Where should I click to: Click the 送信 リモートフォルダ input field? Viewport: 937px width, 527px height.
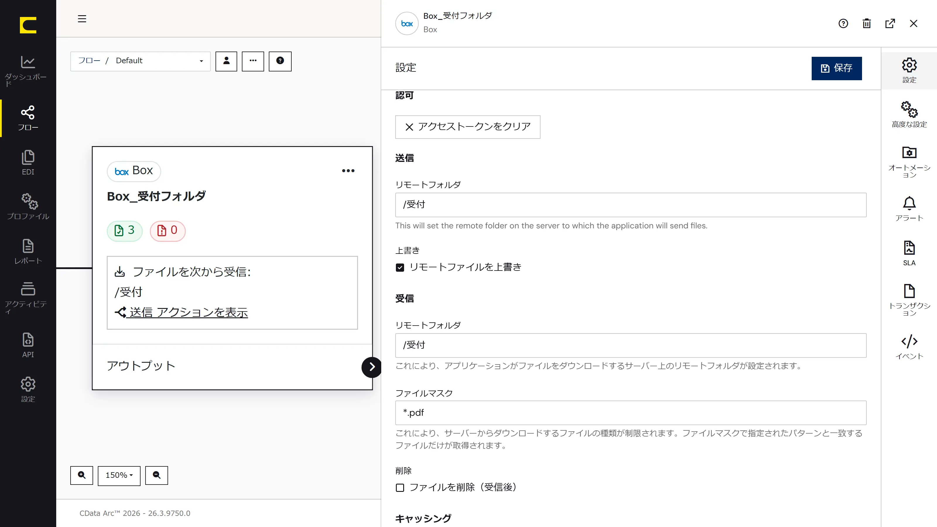(631, 205)
